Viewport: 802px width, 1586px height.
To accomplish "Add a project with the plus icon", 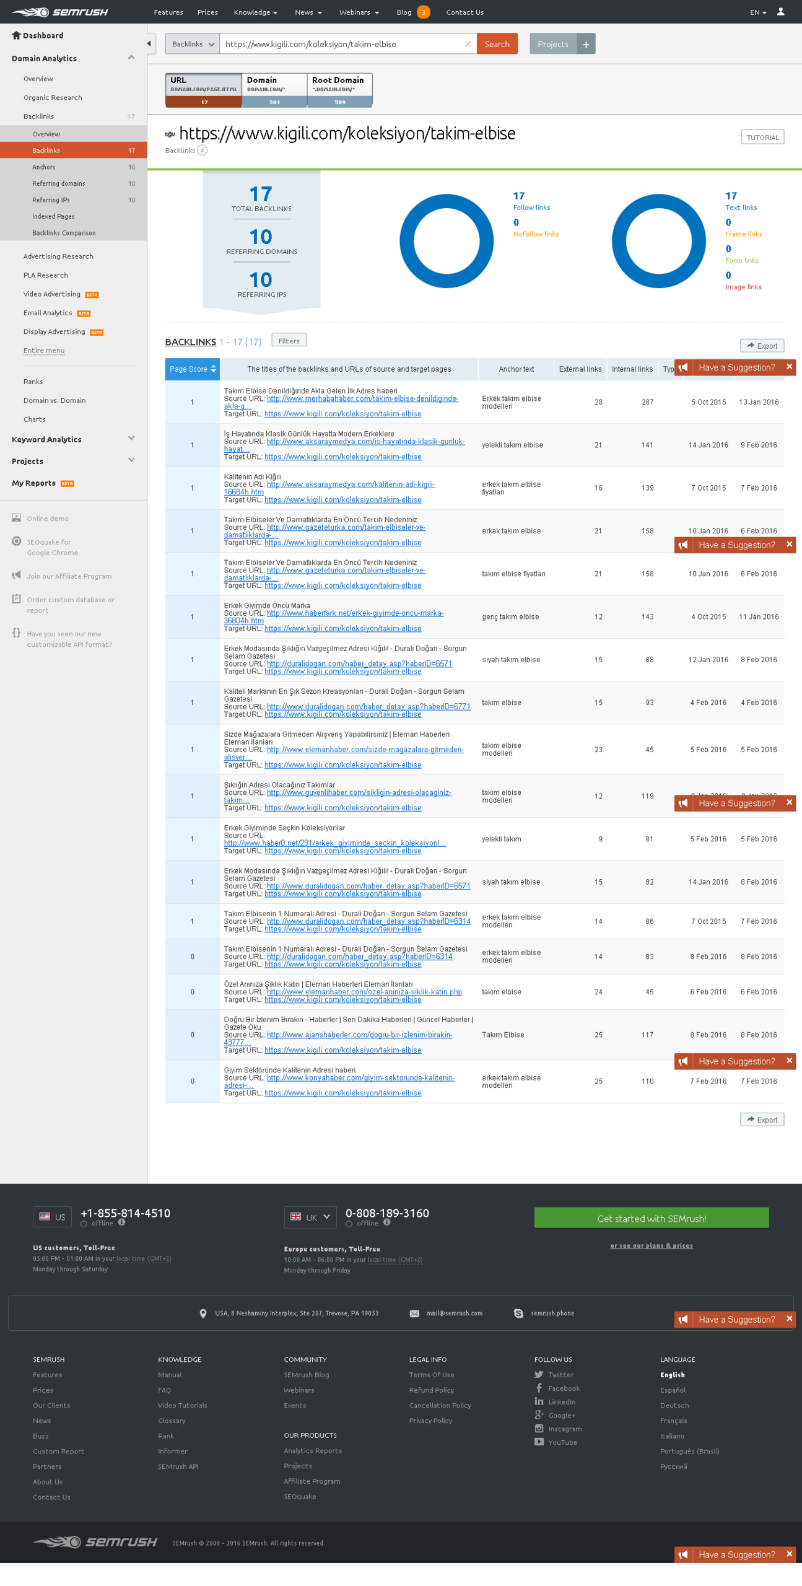I will tap(585, 44).
